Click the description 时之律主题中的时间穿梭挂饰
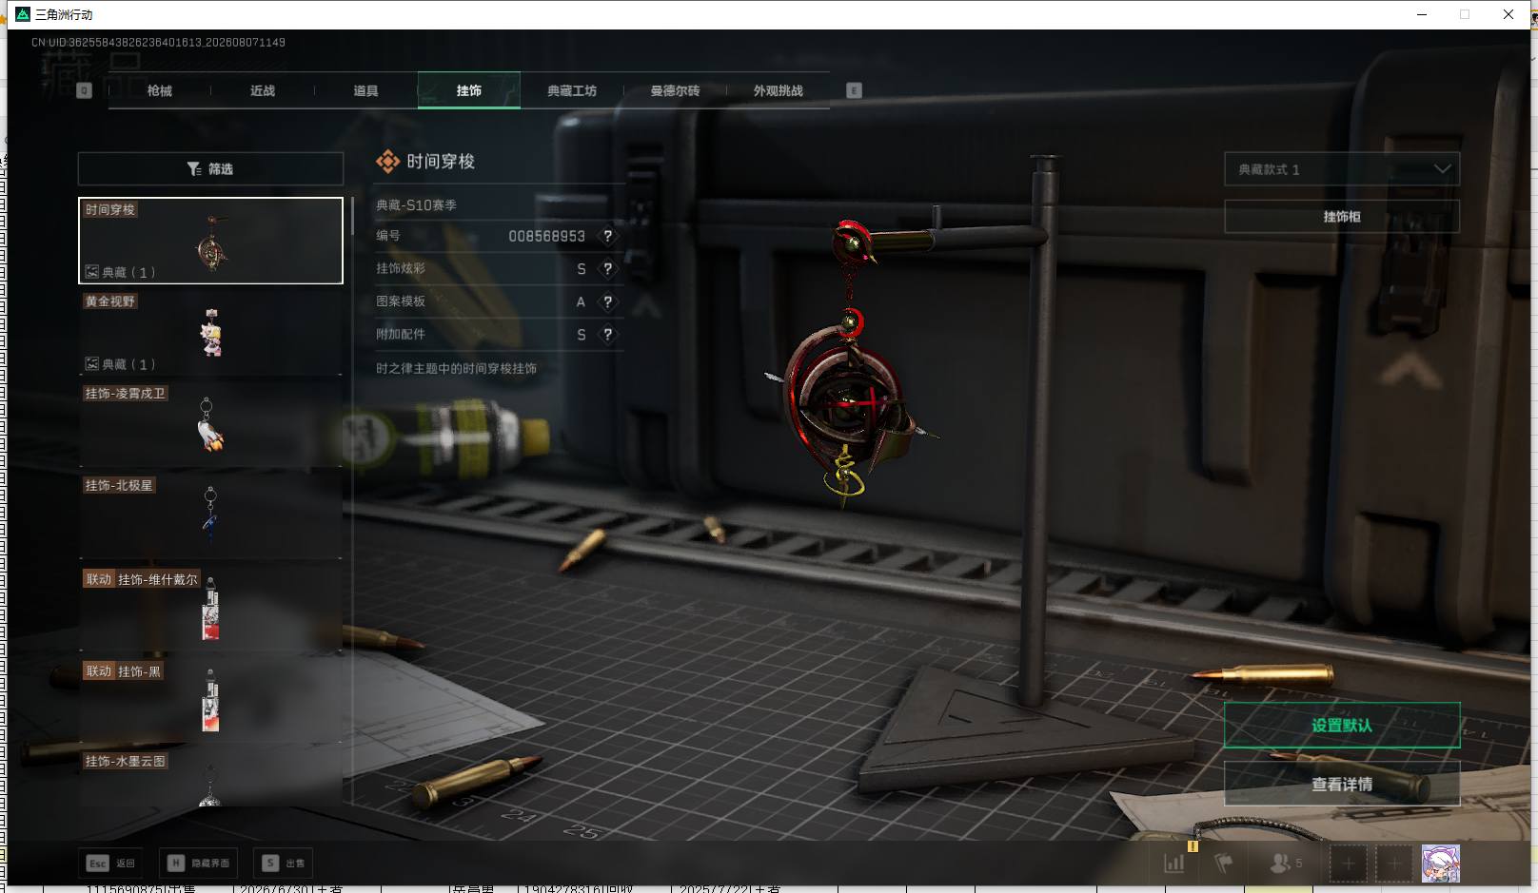The width and height of the screenshot is (1538, 893). [456, 368]
